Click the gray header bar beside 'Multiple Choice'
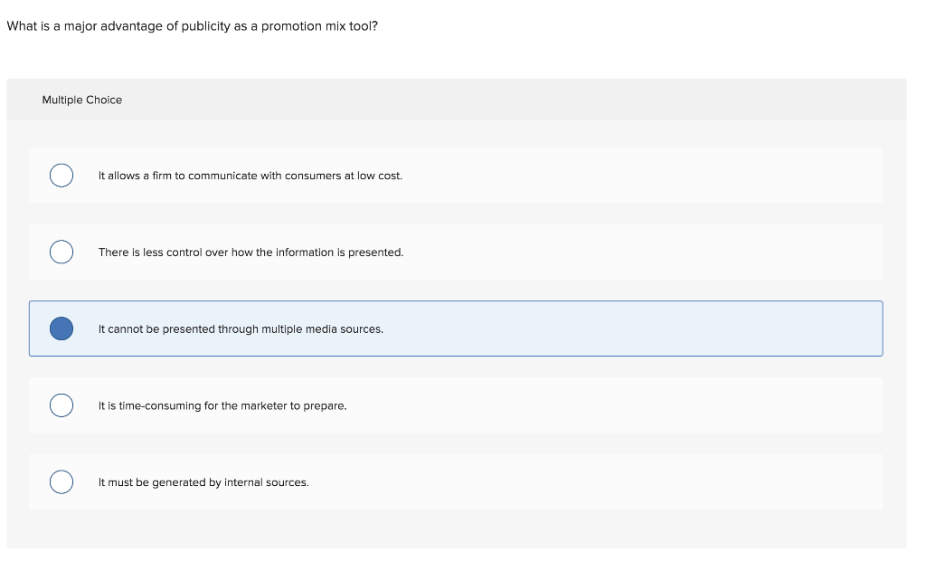926x562 pixels. click(x=506, y=100)
